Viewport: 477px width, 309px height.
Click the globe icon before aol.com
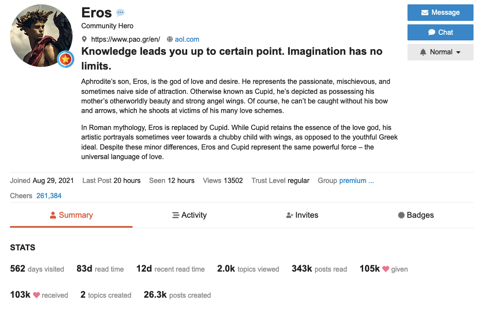click(x=169, y=39)
